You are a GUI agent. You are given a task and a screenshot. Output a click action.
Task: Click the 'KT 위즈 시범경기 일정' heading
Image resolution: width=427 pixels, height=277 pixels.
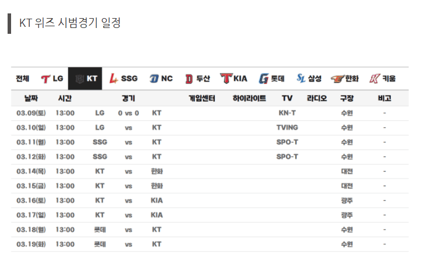point(70,23)
